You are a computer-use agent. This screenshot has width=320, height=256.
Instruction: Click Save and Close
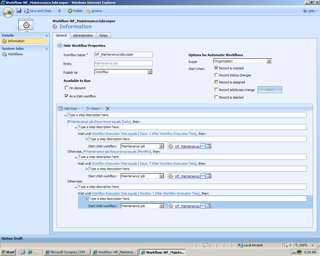click(38, 11)
